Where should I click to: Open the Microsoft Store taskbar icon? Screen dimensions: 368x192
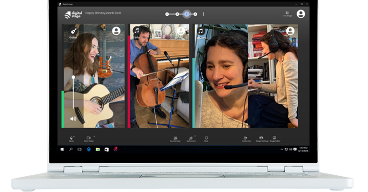[x=106, y=149]
